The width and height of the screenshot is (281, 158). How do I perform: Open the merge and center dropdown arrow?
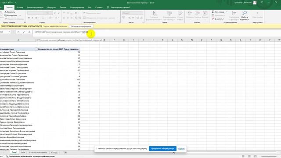[x=118, y=18]
